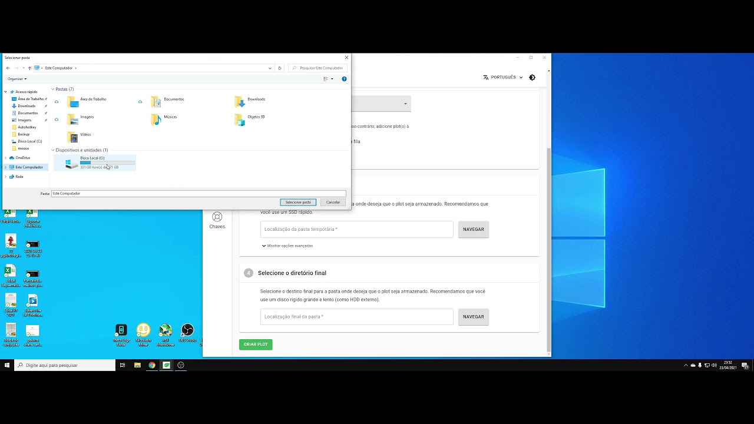Open the volume control in tray
Image resolution: width=754 pixels, height=424 pixels.
coord(714,365)
